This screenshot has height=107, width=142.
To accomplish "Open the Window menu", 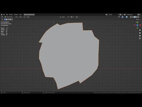I will [x=16, y=15].
